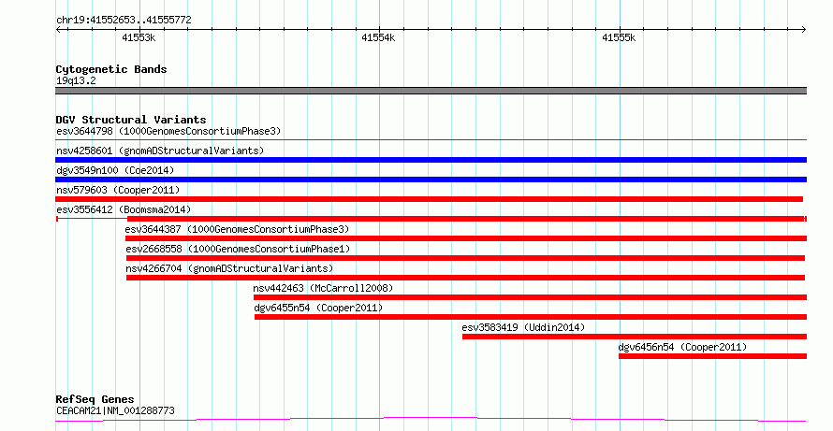This screenshot has height=431, width=833.
Task: Open nsv442463 McCarroll2008 label
Action: click(x=323, y=288)
